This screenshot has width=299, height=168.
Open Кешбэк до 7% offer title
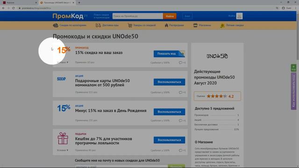coord(104,141)
